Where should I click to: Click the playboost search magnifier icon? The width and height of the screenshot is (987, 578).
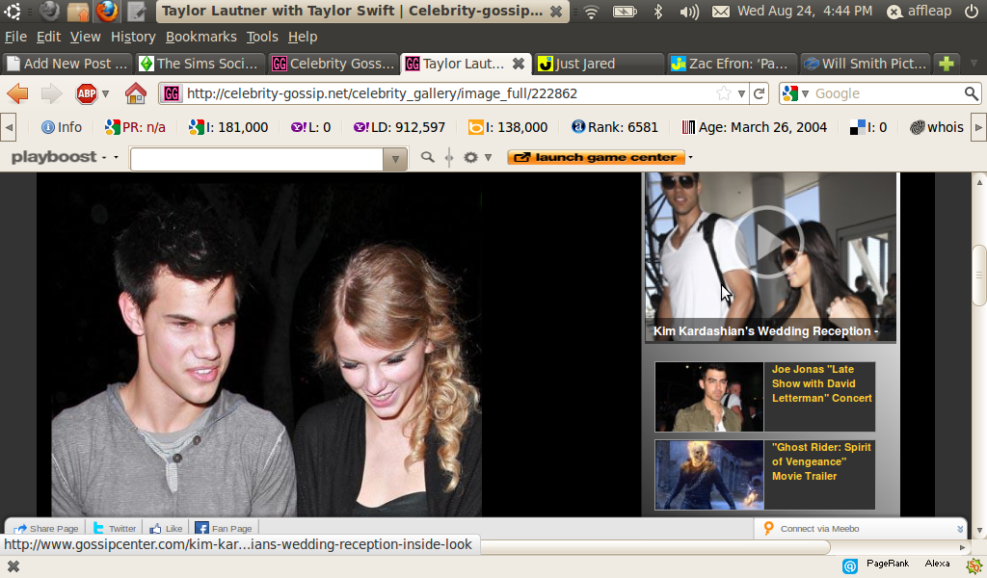coord(427,157)
